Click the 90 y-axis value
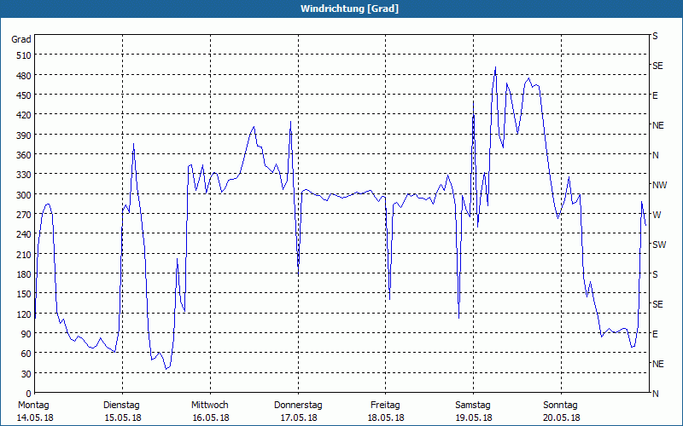Viewport: 683px width, 426px height. click(x=26, y=334)
